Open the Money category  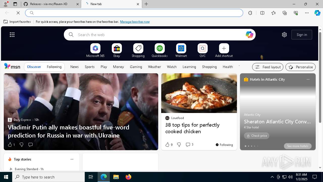[x=118, y=67]
